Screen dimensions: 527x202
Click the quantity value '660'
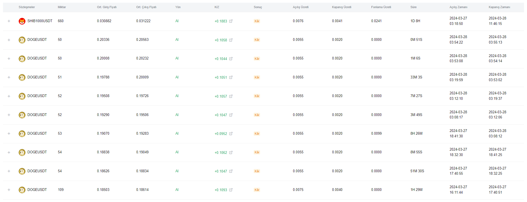[x=61, y=21]
